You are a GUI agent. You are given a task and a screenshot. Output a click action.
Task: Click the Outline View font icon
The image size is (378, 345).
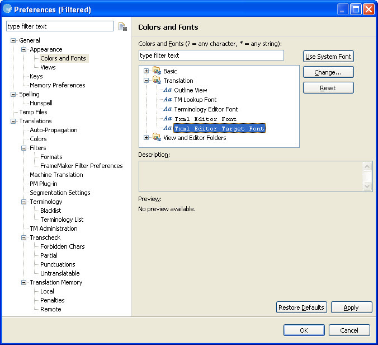click(168, 90)
